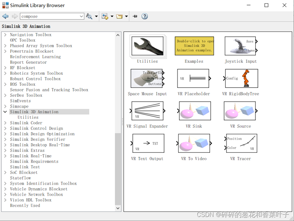Click the new model icon
Image resolution: width=294 pixels, height=221 pixels.
pyautogui.click(x=105, y=16)
